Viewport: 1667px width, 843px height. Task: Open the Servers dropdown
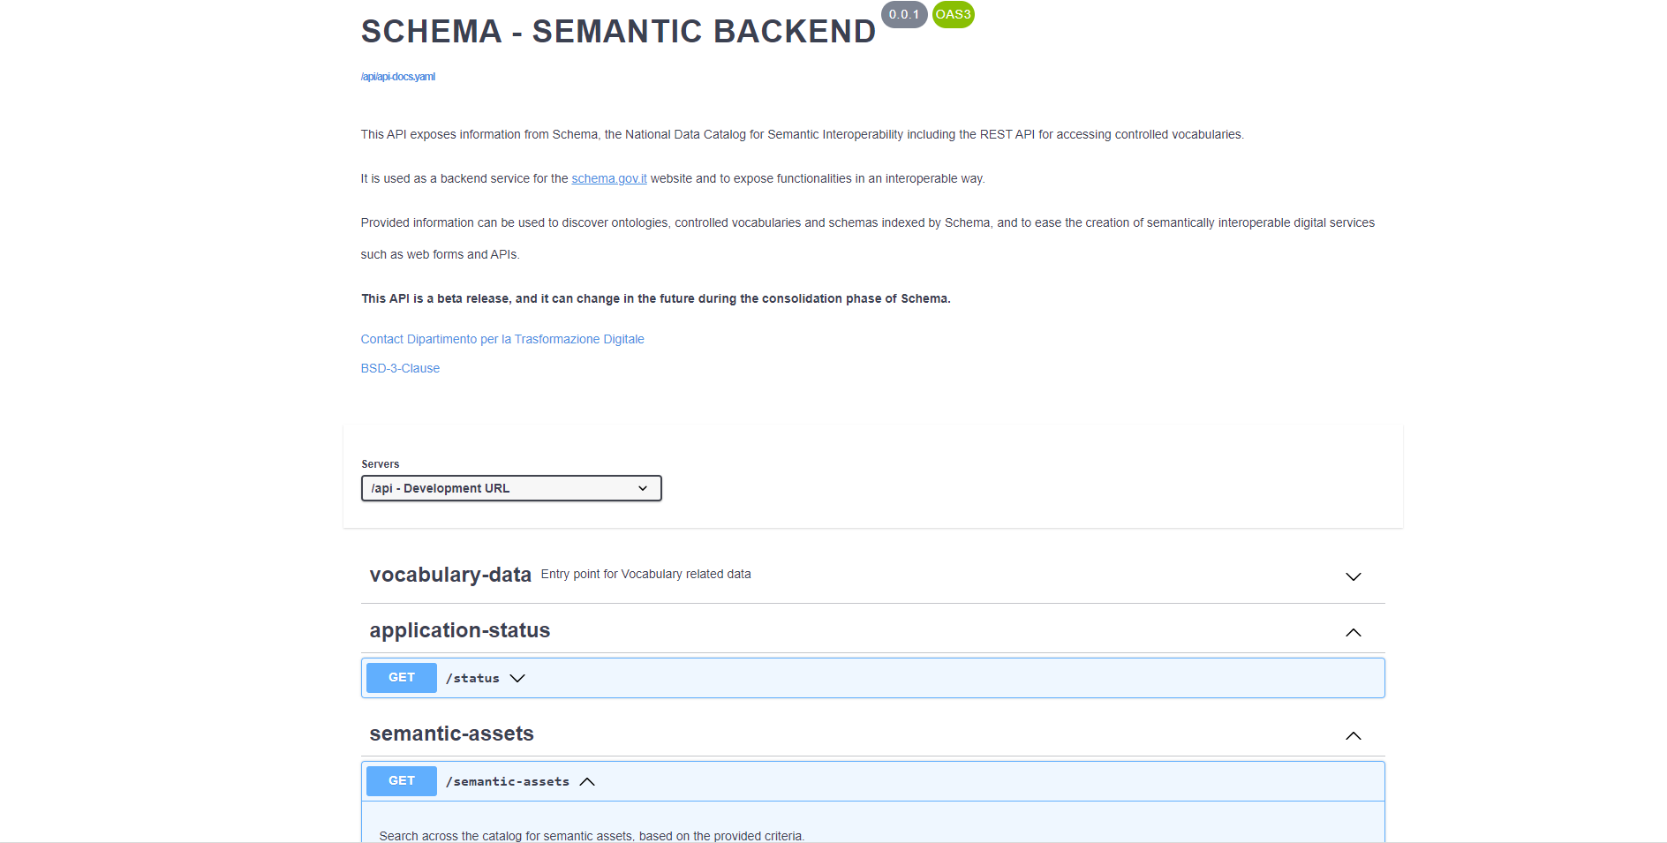click(x=511, y=488)
